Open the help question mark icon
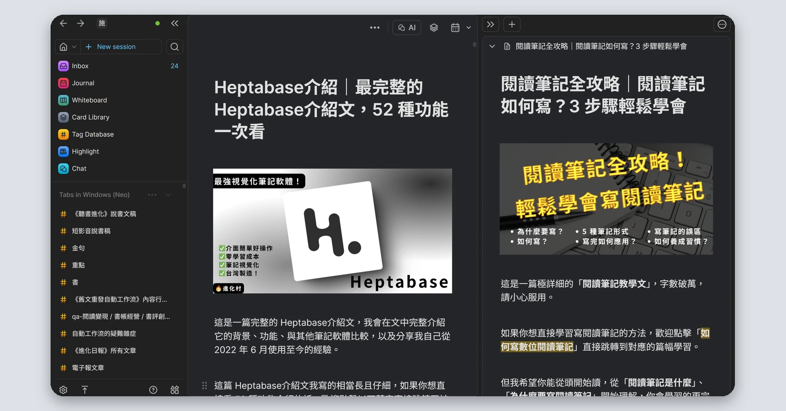This screenshot has width=786, height=411. click(153, 390)
